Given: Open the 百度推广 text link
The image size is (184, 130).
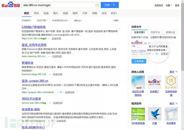Looking at the screenshot, I should click(x=155, y=92).
